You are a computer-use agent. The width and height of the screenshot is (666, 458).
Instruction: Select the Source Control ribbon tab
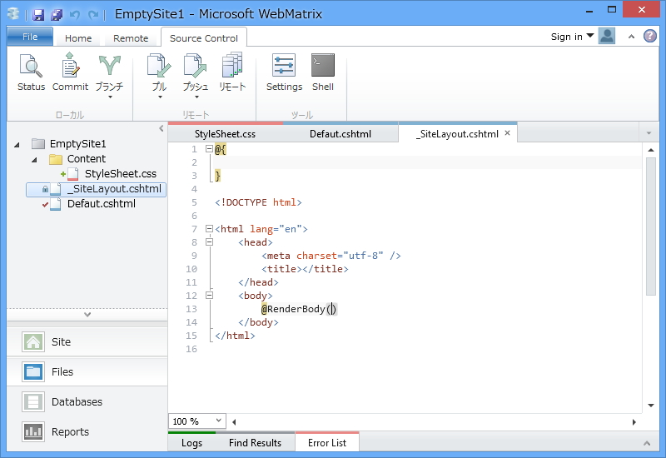tap(204, 38)
